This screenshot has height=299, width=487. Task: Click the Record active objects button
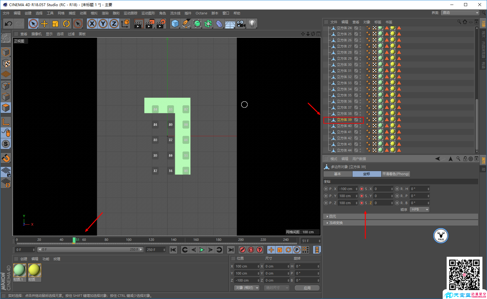click(x=242, y=250)
